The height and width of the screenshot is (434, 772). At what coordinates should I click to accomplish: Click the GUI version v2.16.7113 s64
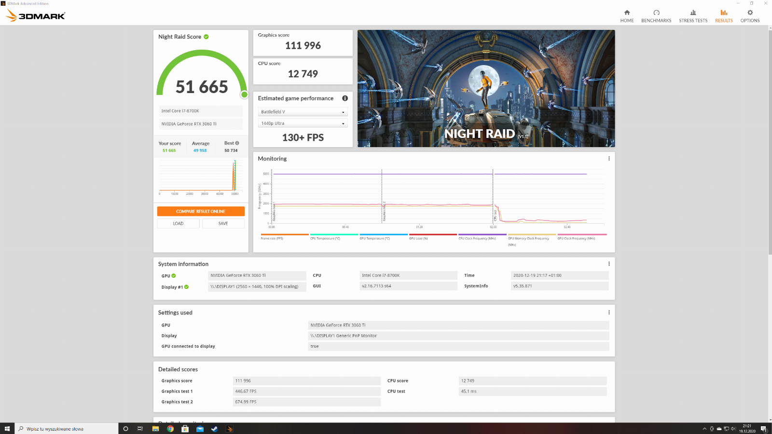point(409,286)
